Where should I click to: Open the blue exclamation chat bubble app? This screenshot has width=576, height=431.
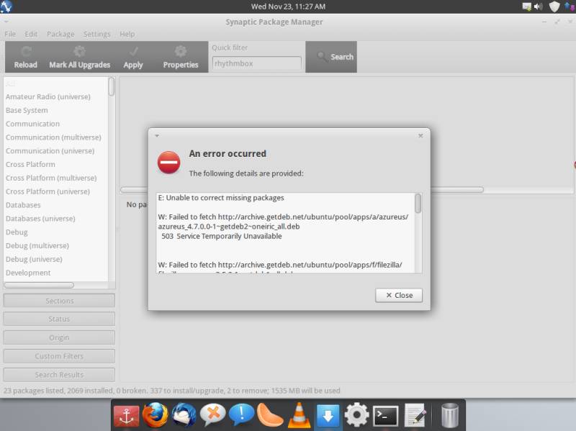(241, 415)
